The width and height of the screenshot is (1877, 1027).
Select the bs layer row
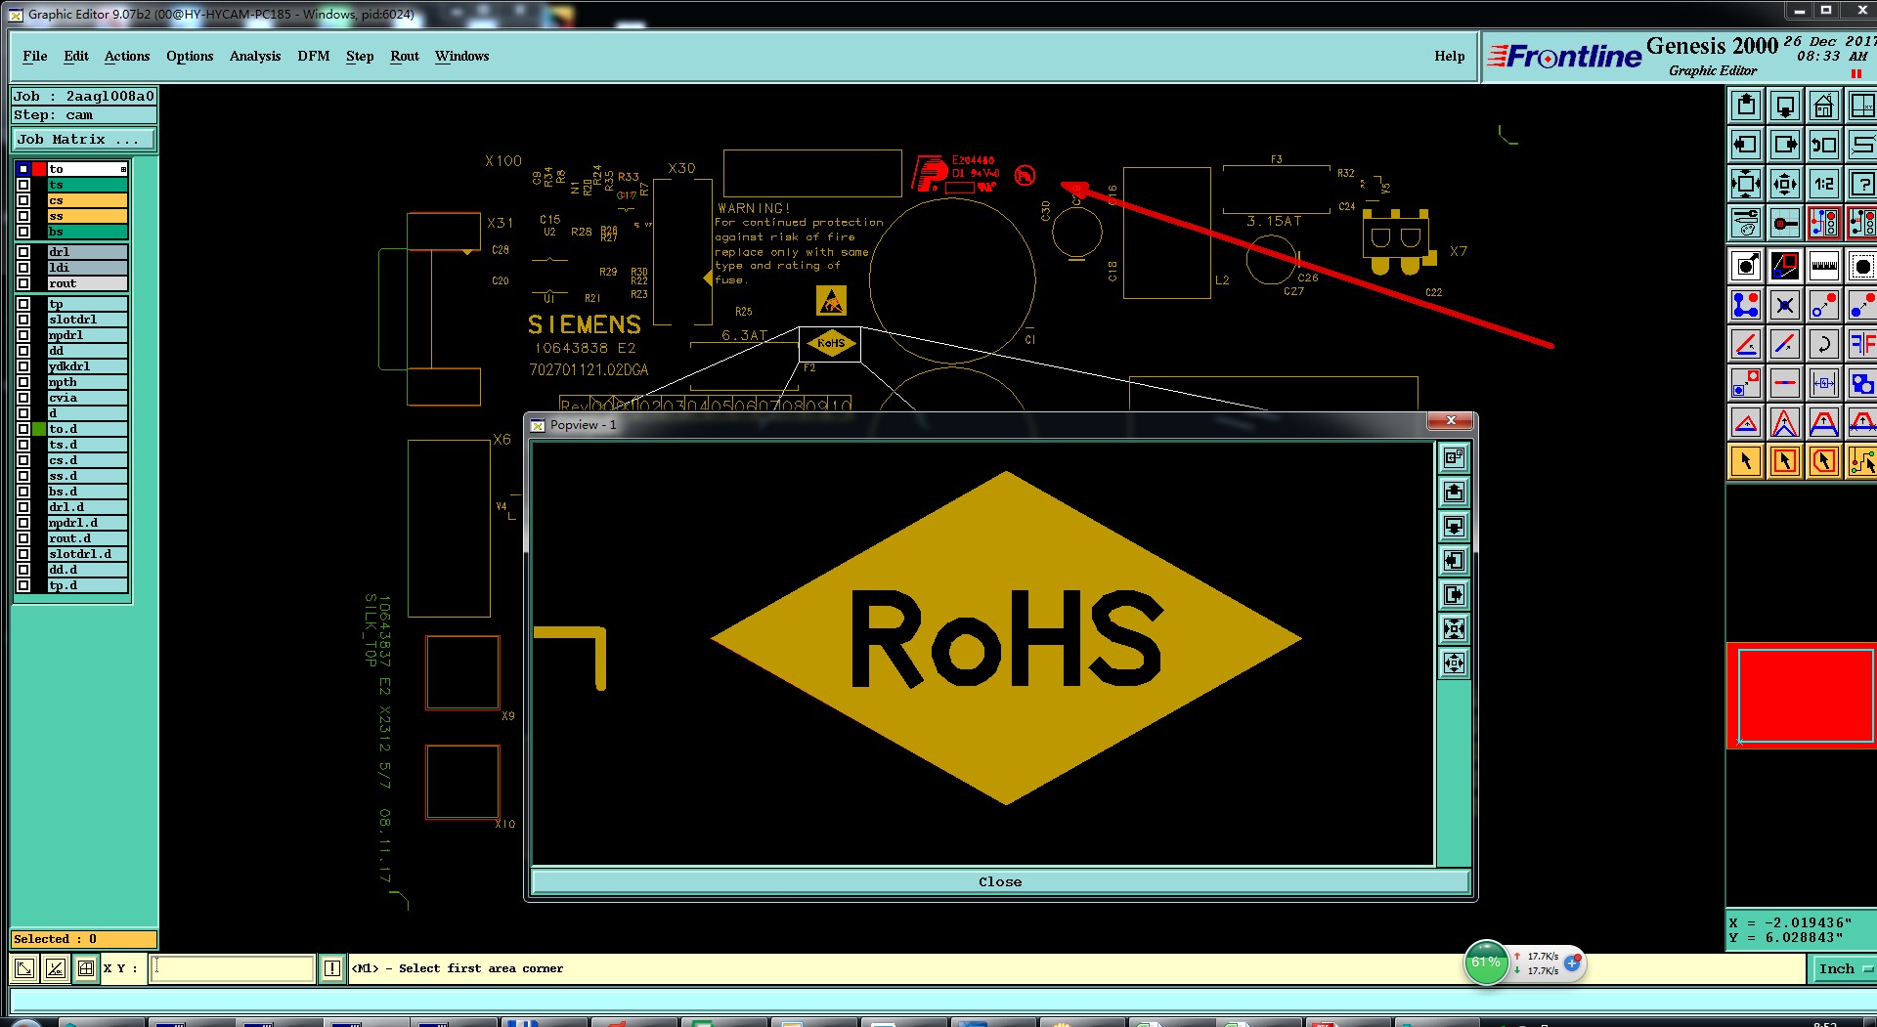[87, 232]
